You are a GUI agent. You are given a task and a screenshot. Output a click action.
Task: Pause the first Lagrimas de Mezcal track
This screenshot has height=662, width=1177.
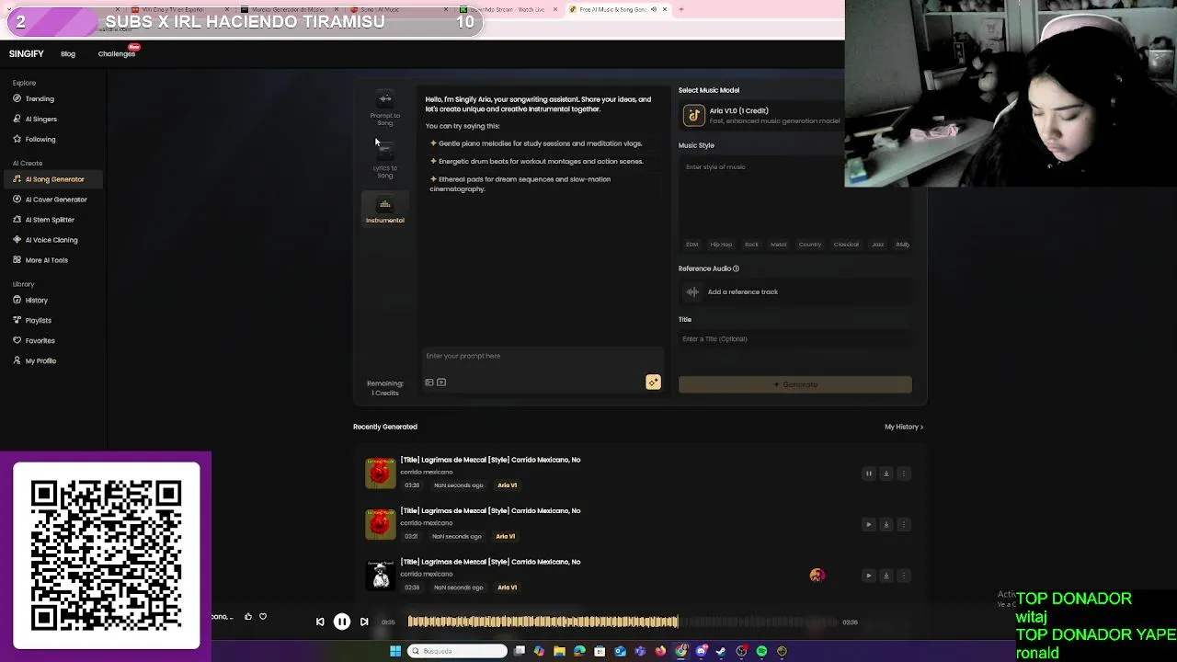[868, 474]
